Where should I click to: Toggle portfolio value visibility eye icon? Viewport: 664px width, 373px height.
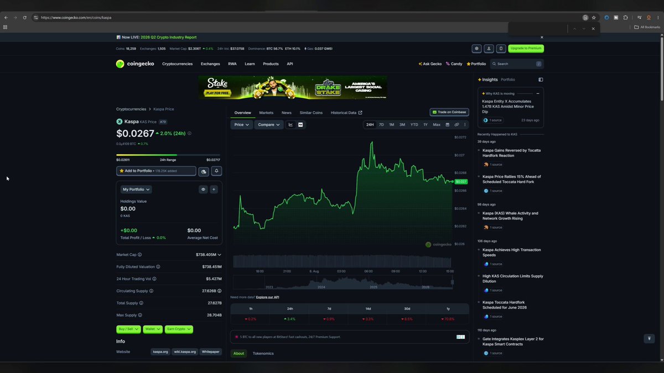(203, 189)
